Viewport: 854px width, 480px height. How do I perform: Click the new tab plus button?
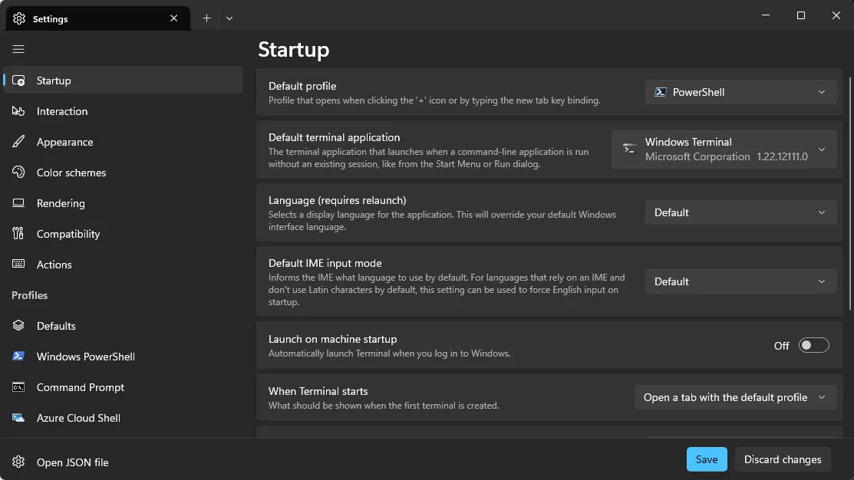(206, 17)
